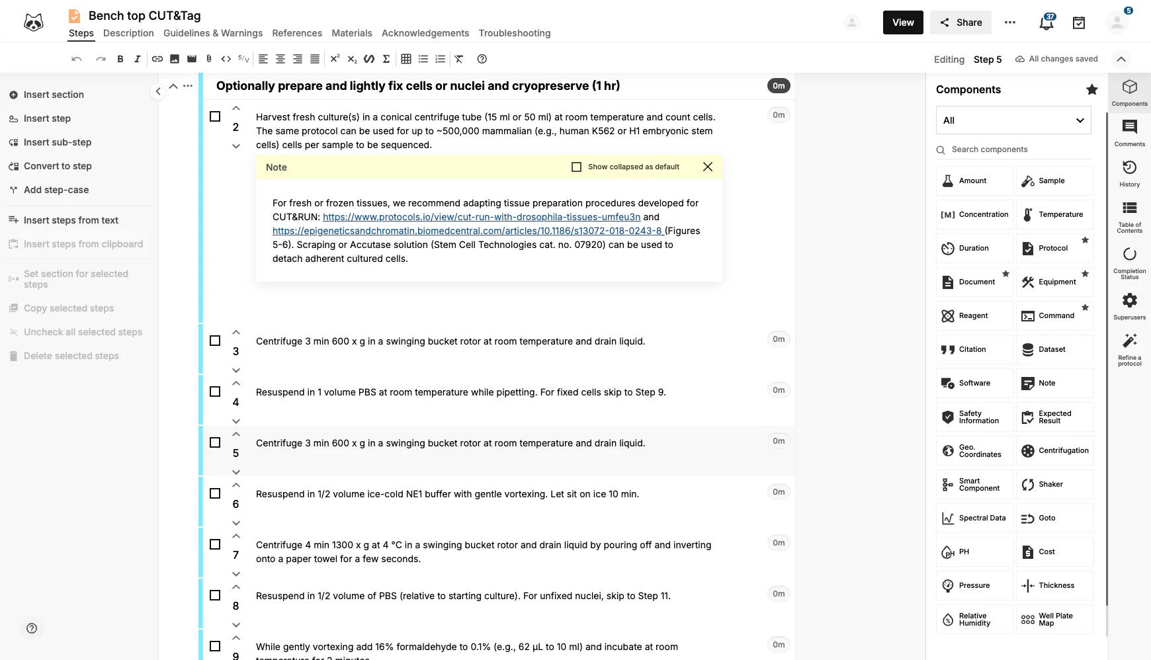Click the undo icon in toolbar
This screenshot has height=660, width=1151.
77,59
